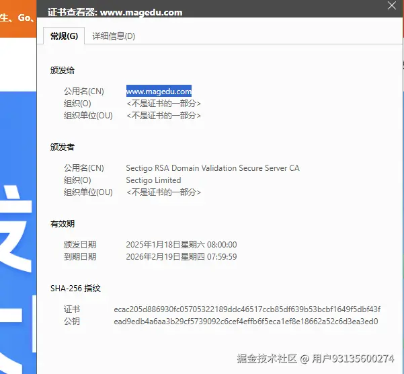Click the 有效期 section heading
This screenshot has height=374, width=404.
pos(63,224)
